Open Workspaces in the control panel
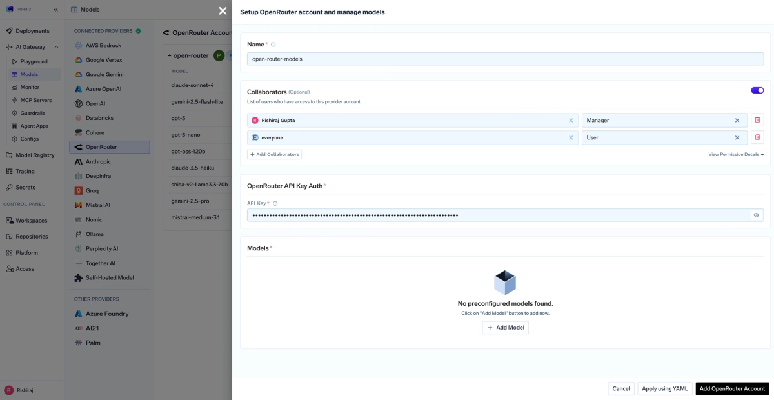 (32, 221)
